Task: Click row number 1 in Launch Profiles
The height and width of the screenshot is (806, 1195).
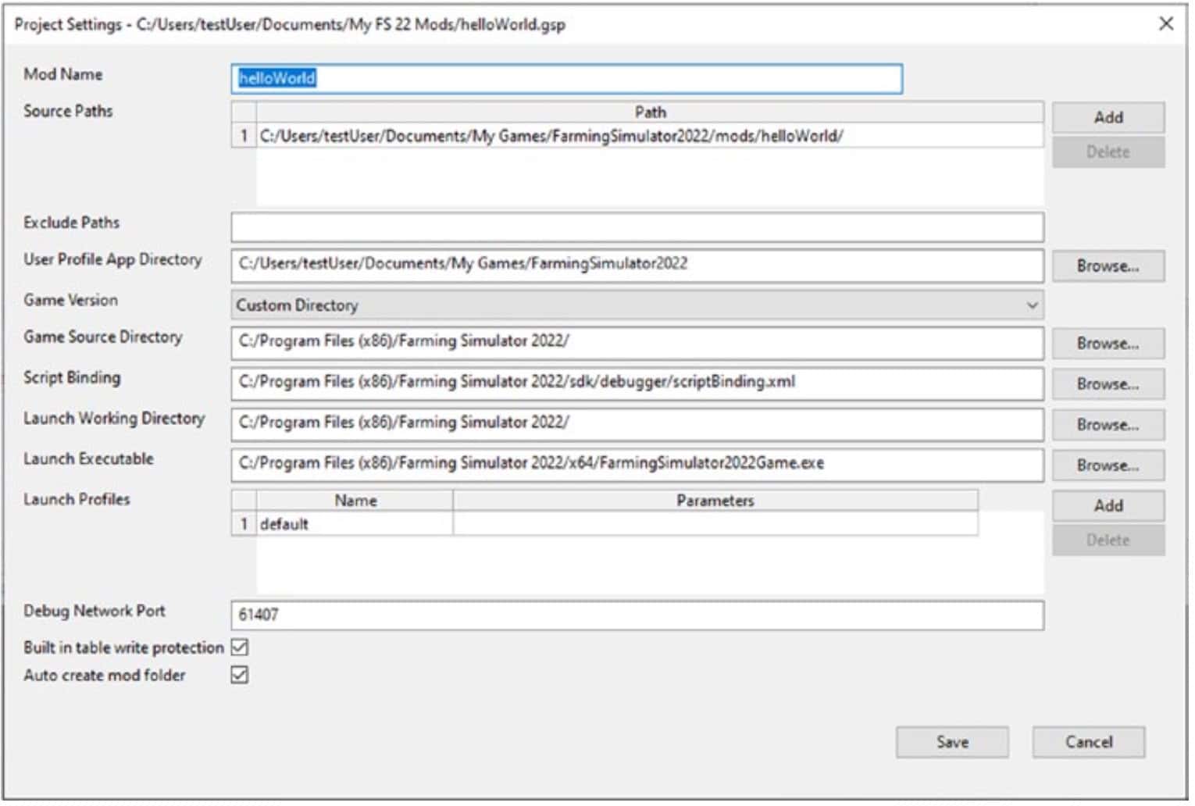Action: coord(244,524)
